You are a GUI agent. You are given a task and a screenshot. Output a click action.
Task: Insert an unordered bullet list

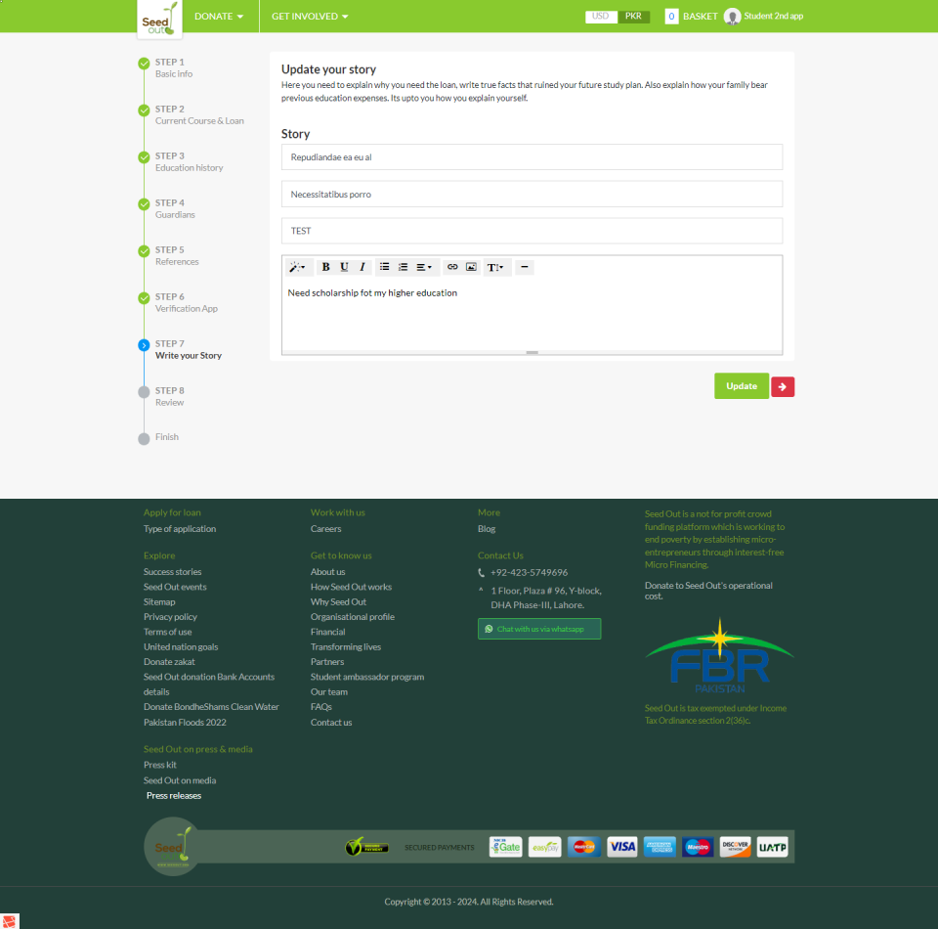coord(385,267)
